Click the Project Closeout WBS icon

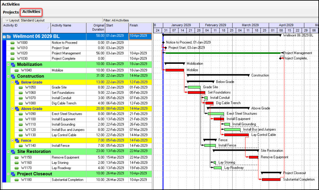(x=13, y=174)
